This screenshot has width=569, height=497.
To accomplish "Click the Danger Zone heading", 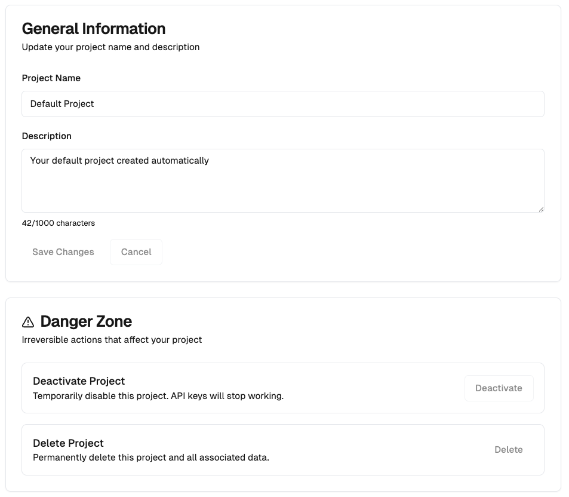I will click(85, 321).
